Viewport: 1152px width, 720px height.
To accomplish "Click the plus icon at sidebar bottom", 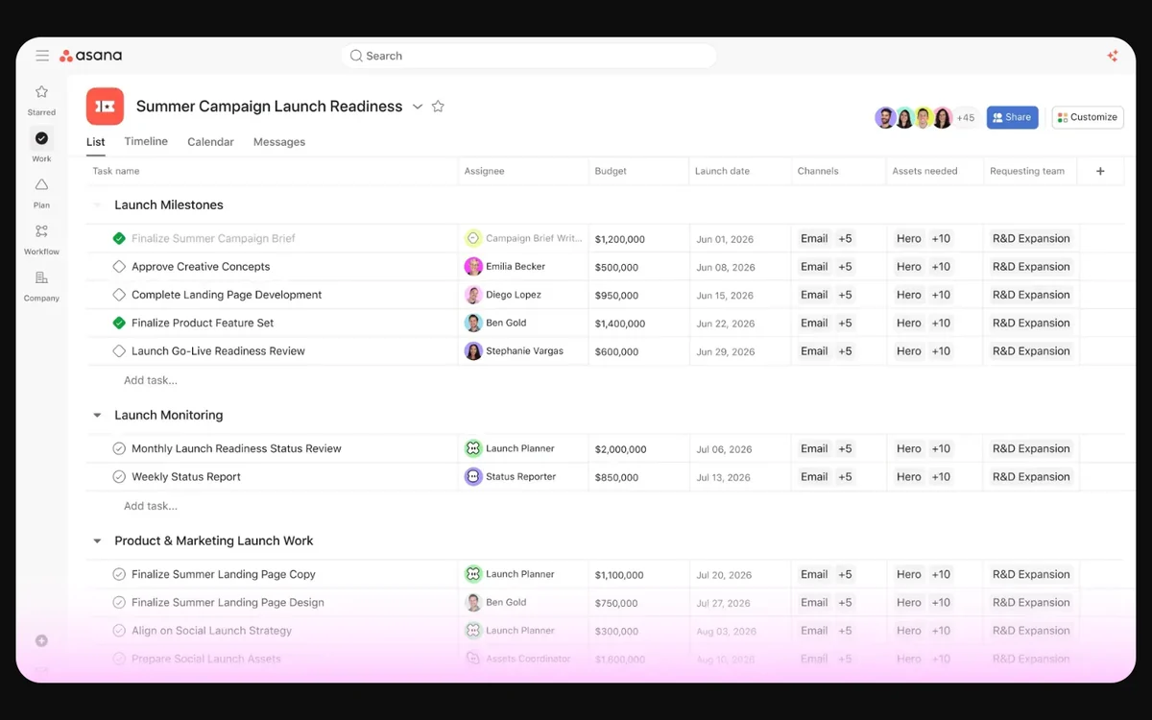I will tap(41, 640).
